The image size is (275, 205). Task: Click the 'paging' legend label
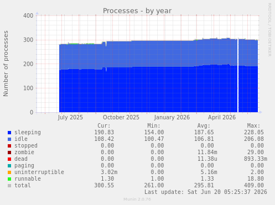[x=24, y=166]
